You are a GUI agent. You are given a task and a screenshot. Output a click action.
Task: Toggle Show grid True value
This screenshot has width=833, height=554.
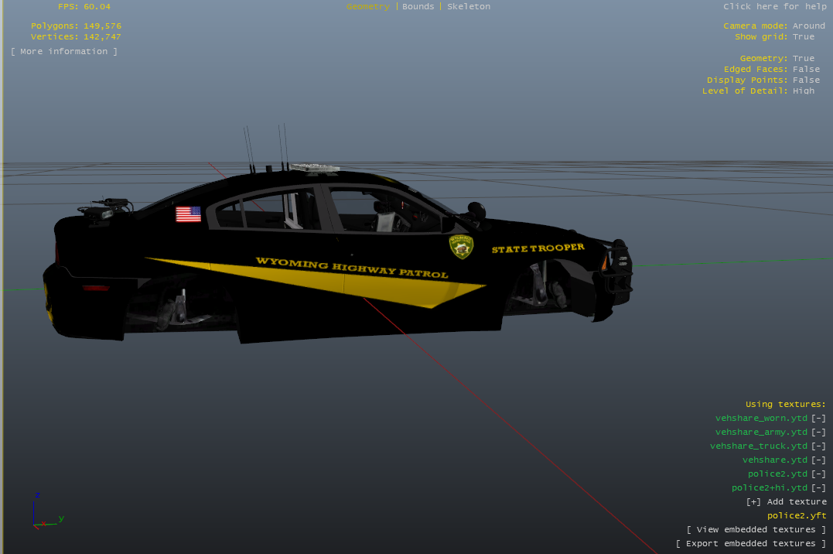(803, 36)
